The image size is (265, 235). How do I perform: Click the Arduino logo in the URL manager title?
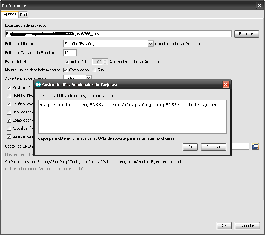[x=38, y=84]
